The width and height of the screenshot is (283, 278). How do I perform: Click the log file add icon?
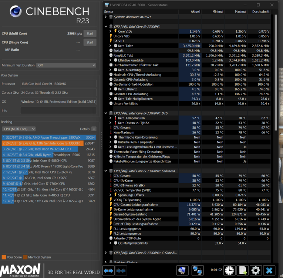tap(243, 270)
